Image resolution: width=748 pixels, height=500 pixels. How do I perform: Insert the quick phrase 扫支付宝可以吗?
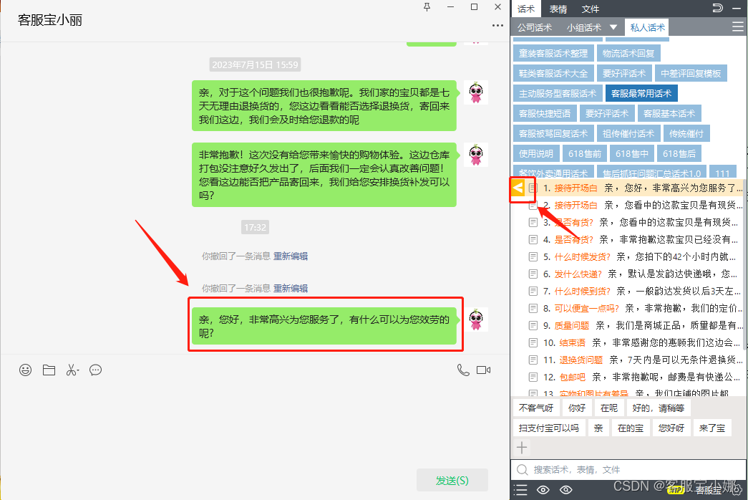pyautogui.click(x=548, y=428)
